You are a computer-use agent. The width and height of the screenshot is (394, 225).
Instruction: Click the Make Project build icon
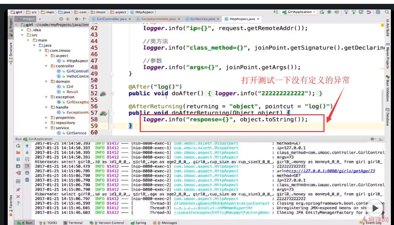[x=276, y=12]
